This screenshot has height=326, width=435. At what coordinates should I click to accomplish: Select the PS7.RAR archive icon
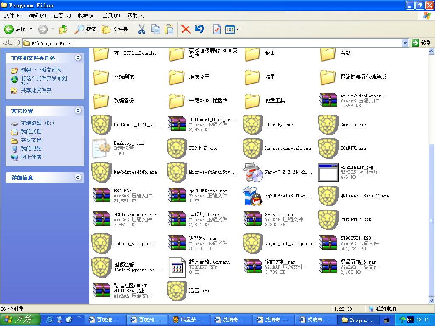[101, 195]
